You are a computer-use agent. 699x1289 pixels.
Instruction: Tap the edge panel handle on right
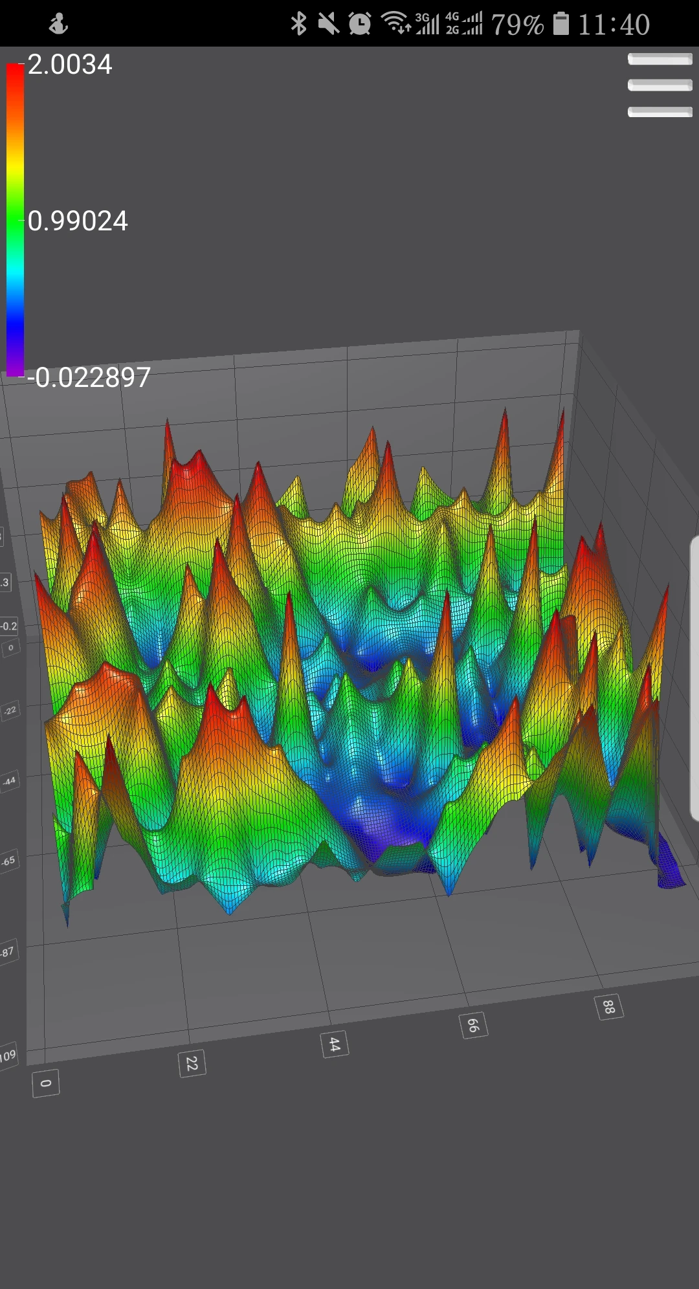[694, 678]
